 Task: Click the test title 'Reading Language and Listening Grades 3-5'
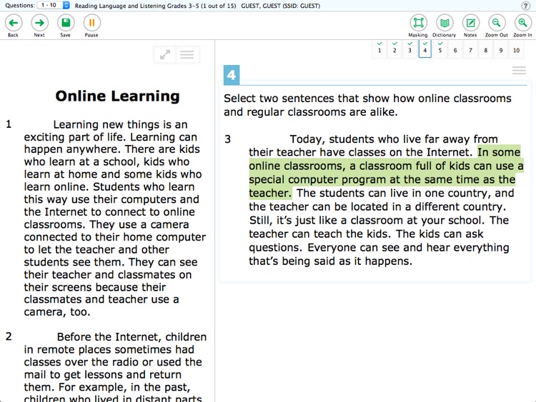coord(155,6)
